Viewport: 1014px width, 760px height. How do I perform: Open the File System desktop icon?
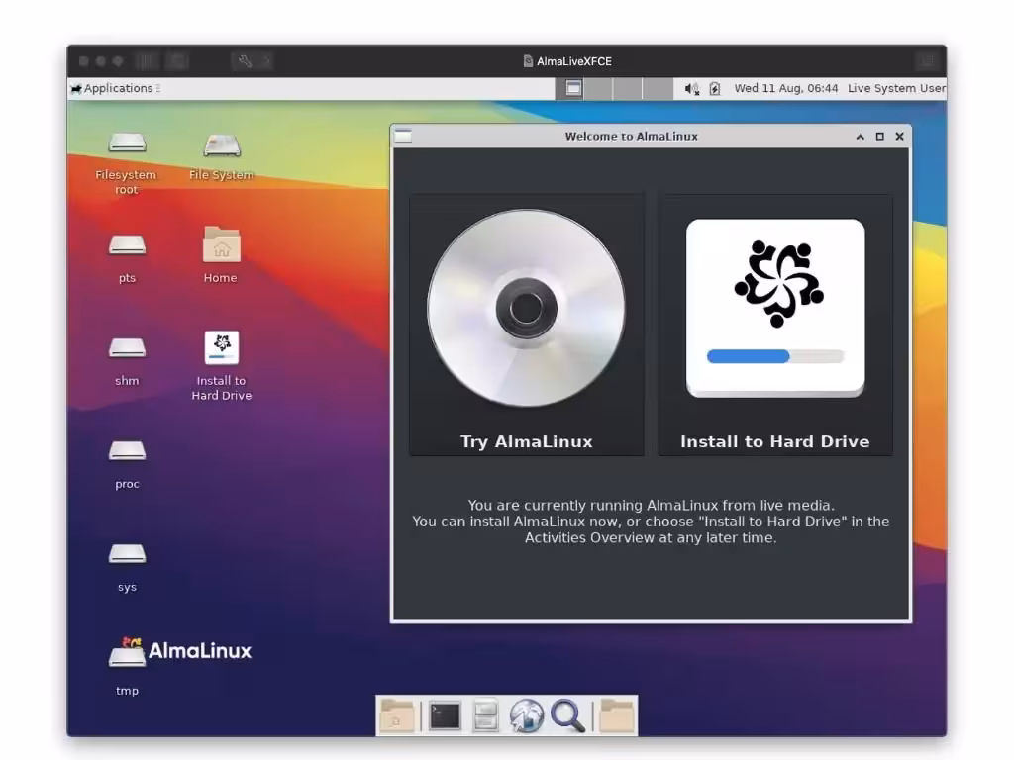[x=222, y=144]
